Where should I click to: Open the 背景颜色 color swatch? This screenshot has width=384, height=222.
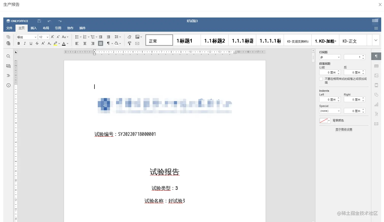[x=324, y=120]
